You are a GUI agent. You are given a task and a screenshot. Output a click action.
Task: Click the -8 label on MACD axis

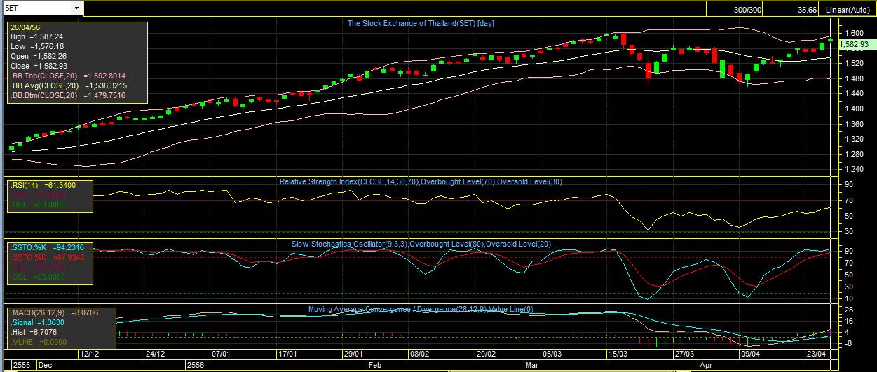click(x=849, y=343)
